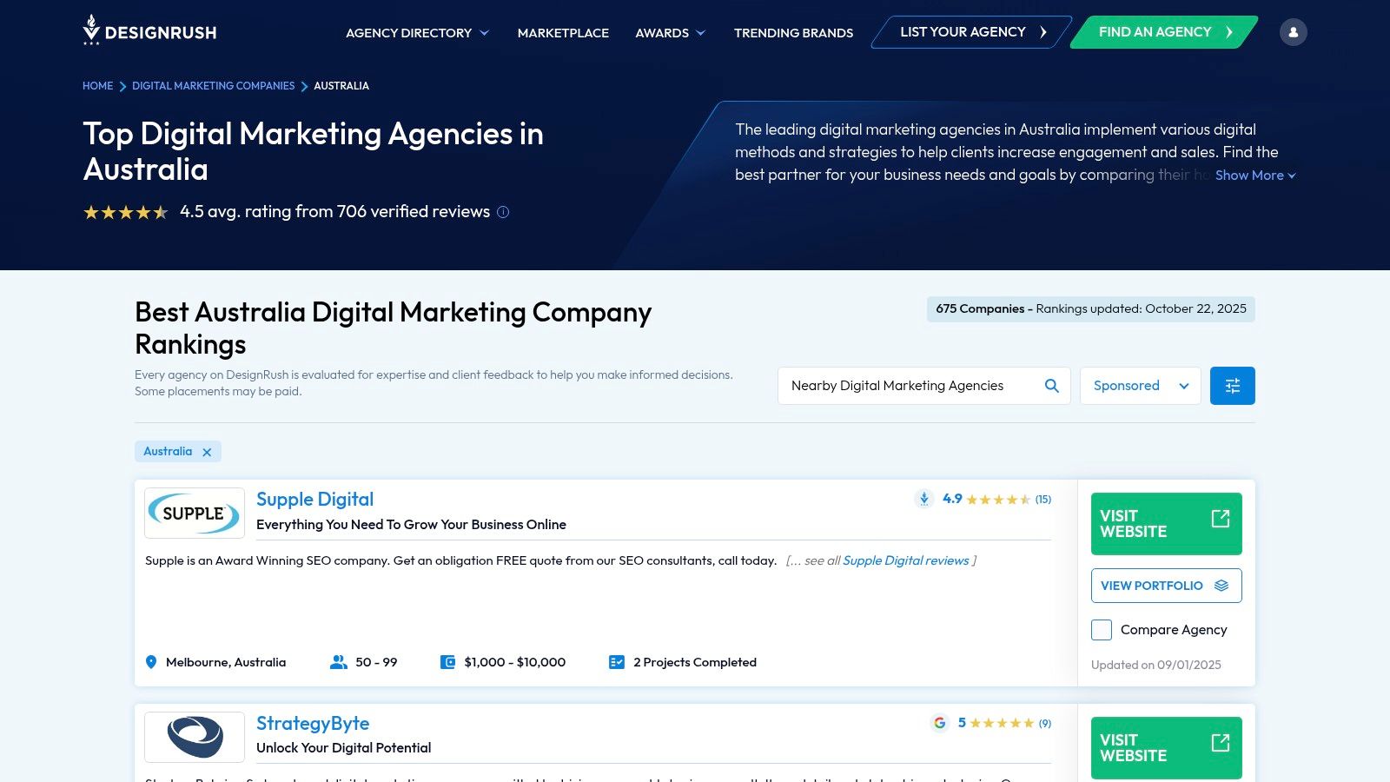
Task: Click the List Your Agency button
Action: [971, 32]
